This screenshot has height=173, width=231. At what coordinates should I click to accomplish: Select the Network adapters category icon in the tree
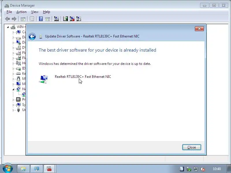[18, 89]
